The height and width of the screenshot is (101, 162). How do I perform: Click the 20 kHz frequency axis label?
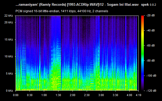(9, 22)
